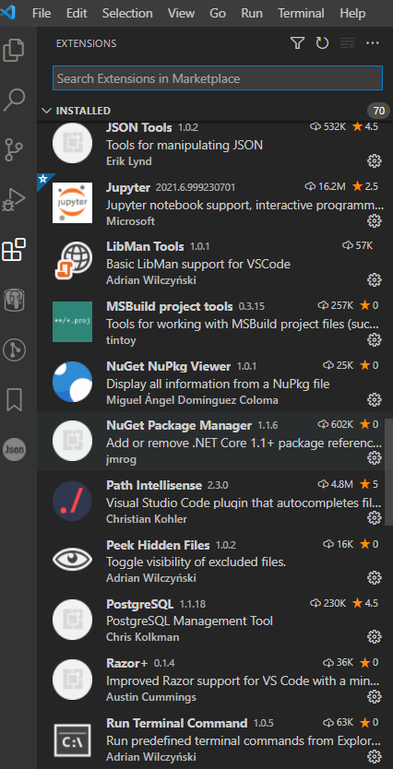This screenshot has width=393, height=769.
Task: Open the Search view icon
Action: [x=14, y=101]
